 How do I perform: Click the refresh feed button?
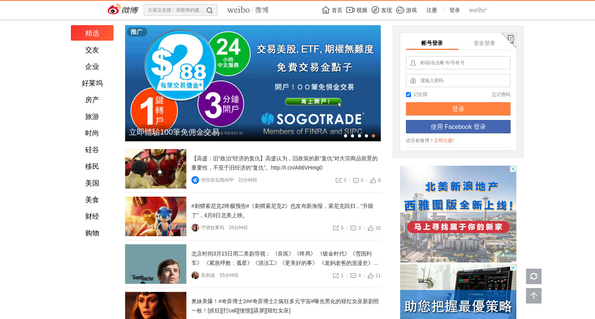coord(534,276)
